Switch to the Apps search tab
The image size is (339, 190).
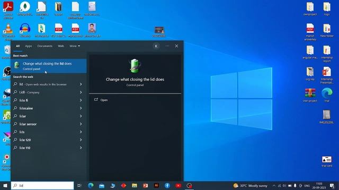point(28,46)
